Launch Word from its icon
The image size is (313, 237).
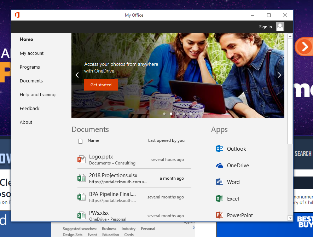[x=220, y=182]
